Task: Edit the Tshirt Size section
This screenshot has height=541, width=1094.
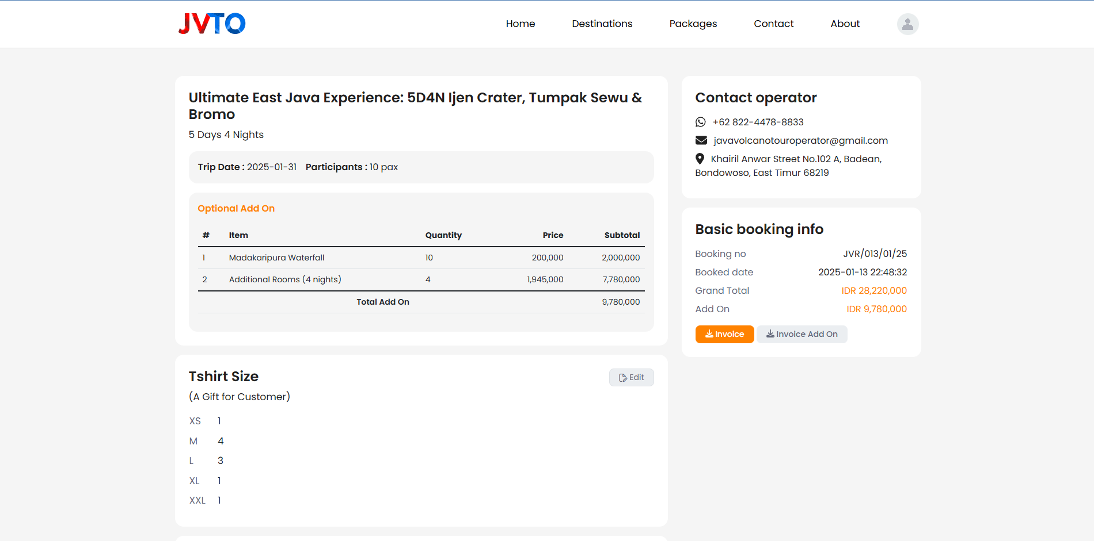Action: [x=631, y=377]
